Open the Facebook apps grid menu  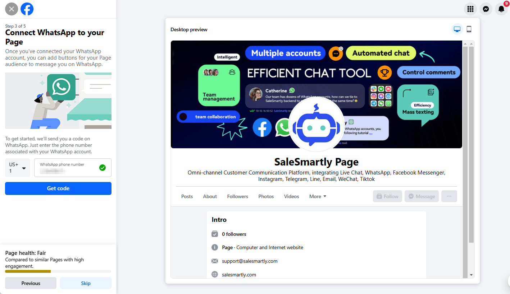tap(470, 9)
